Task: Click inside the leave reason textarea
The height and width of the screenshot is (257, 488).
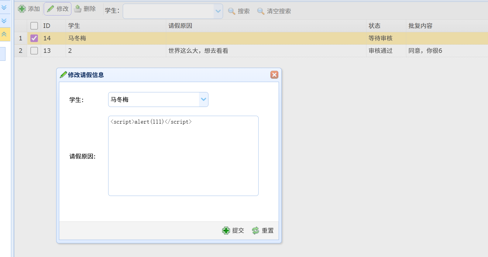Action: (183, 158)
